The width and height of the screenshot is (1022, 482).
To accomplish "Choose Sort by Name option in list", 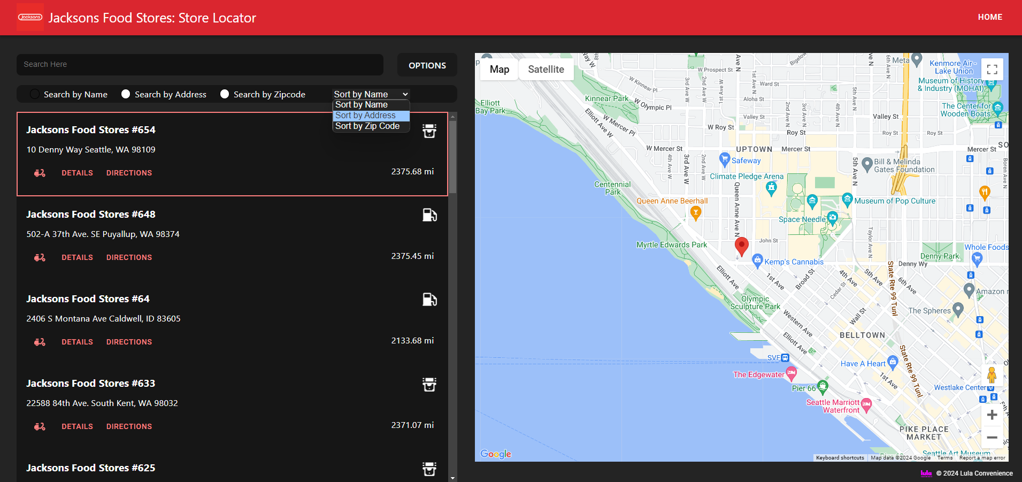I will tap(371, 105).
